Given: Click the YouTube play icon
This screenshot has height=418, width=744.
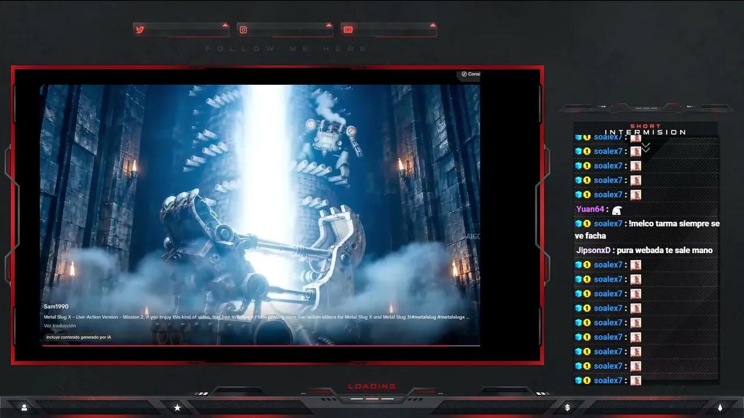Looking at the screenshot, I should pos(348,30).
